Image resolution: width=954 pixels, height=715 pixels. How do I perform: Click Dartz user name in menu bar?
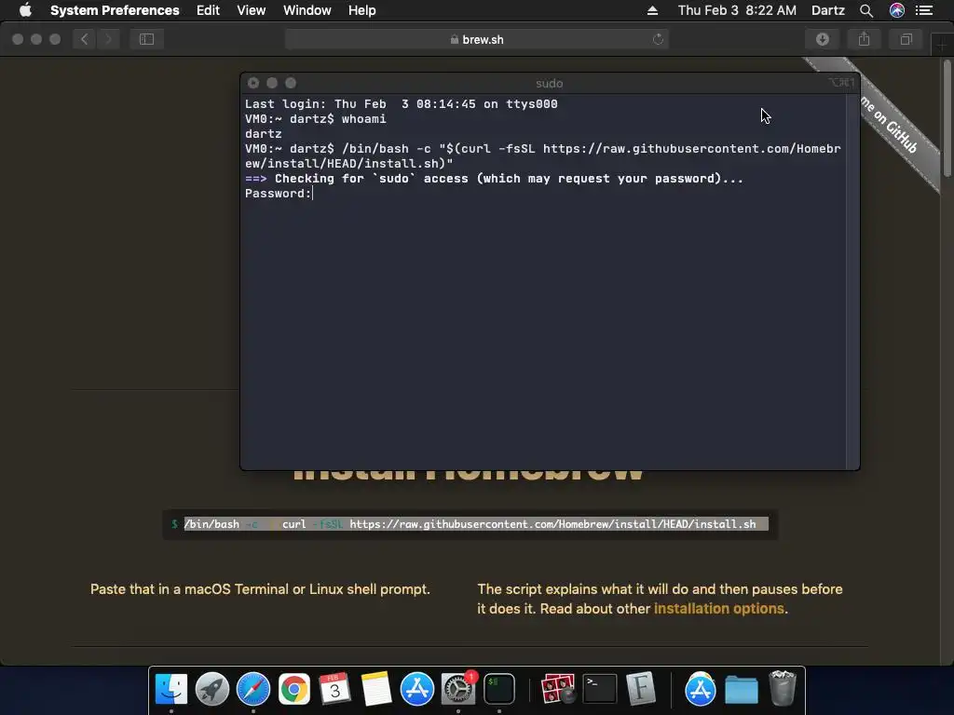[x=827, y=10]
